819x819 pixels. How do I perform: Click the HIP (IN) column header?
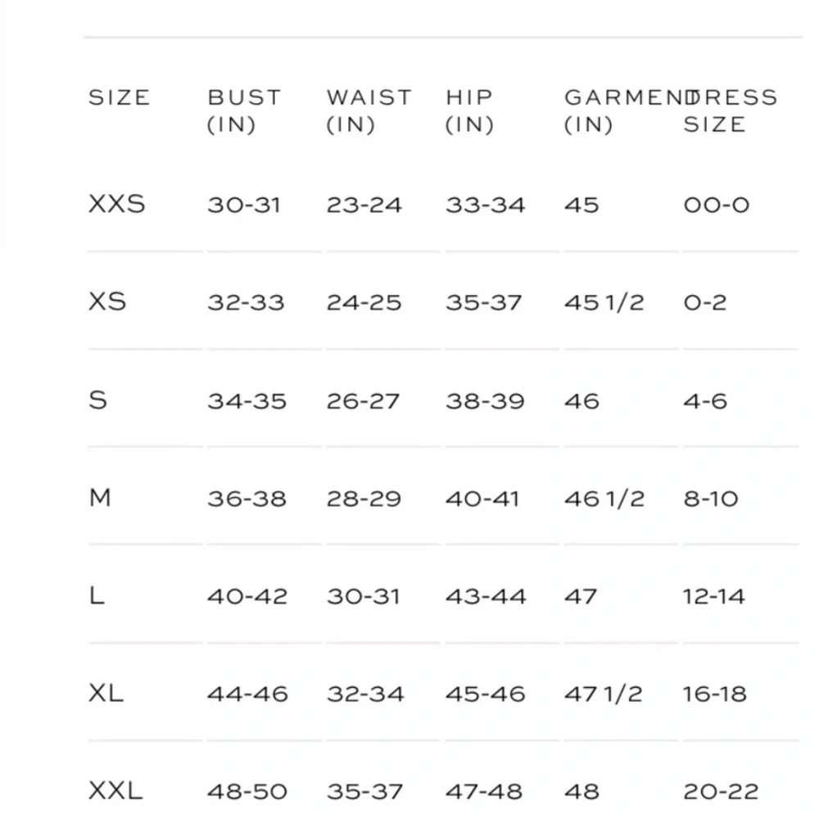pyautogui.click(x=470, y=111)
